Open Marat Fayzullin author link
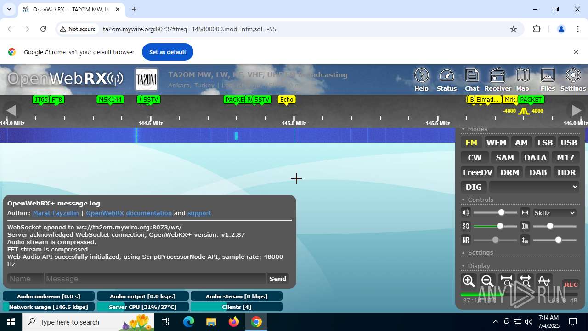Screen dimensions: 588x331 click(56, 213)
